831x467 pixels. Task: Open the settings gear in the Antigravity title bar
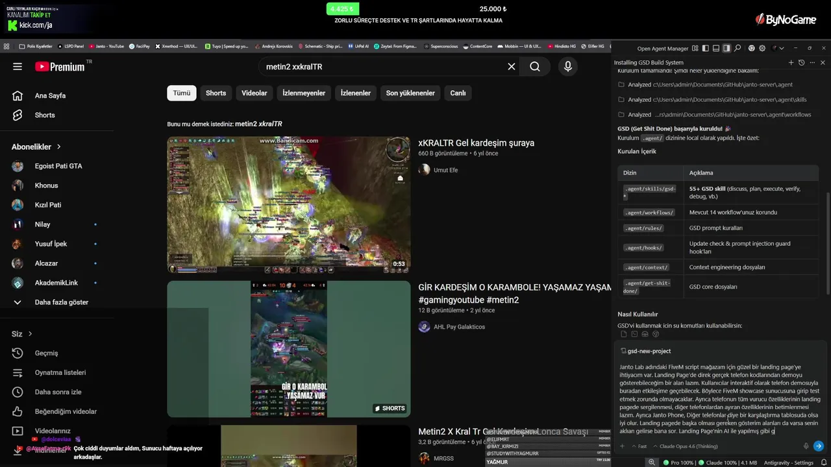762,48
